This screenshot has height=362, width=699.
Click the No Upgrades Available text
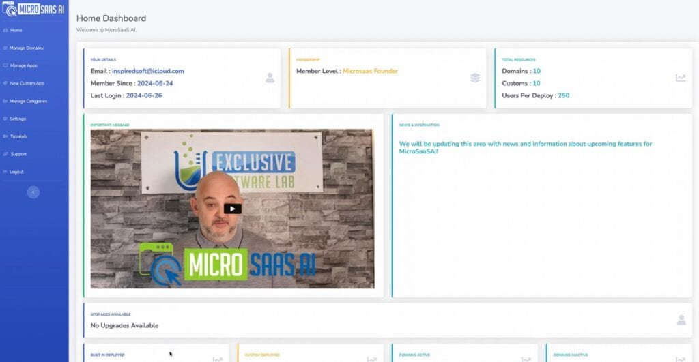click(124, 325)
